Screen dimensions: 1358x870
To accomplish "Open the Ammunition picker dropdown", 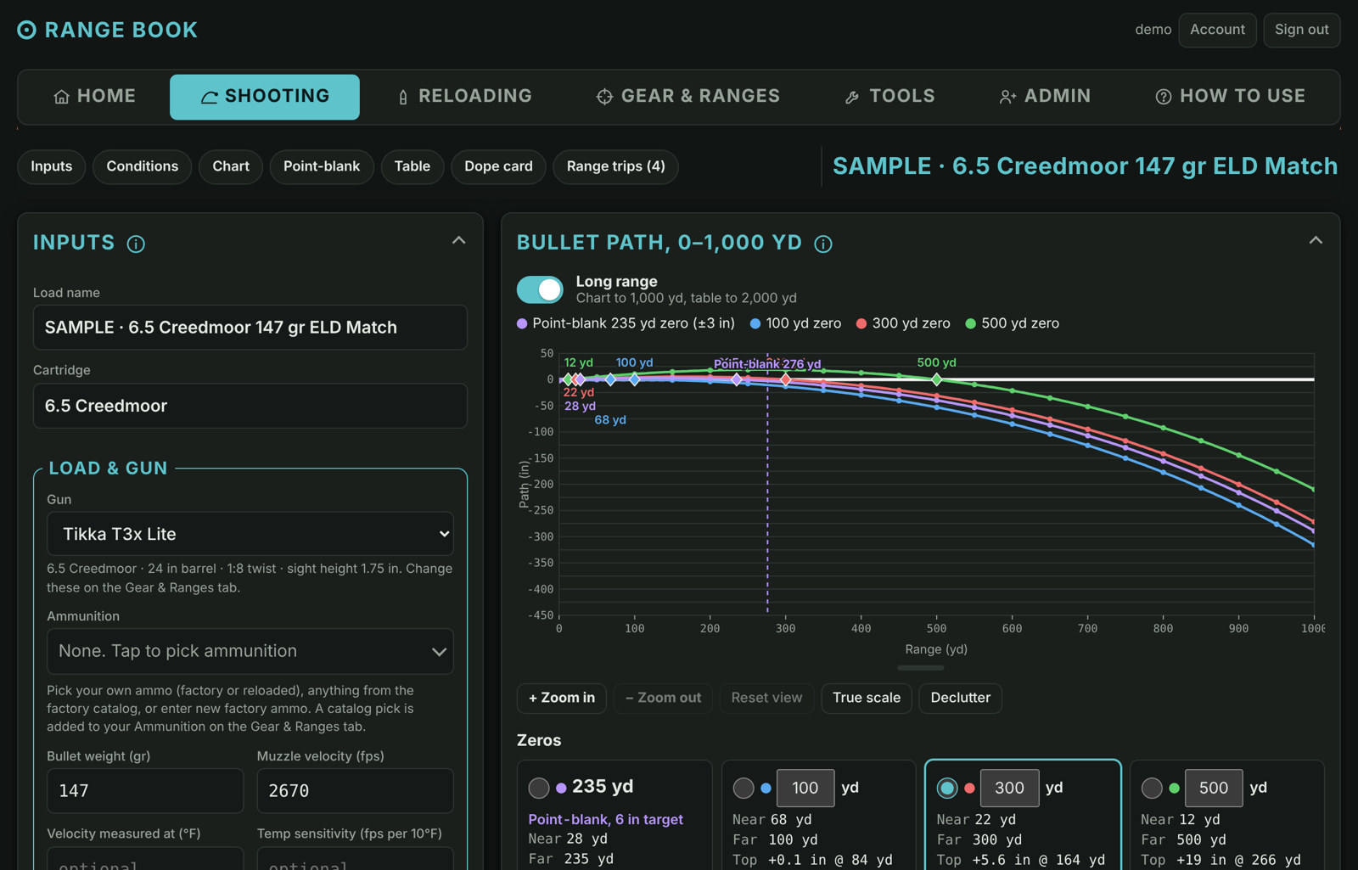I will tap(250, 651).
